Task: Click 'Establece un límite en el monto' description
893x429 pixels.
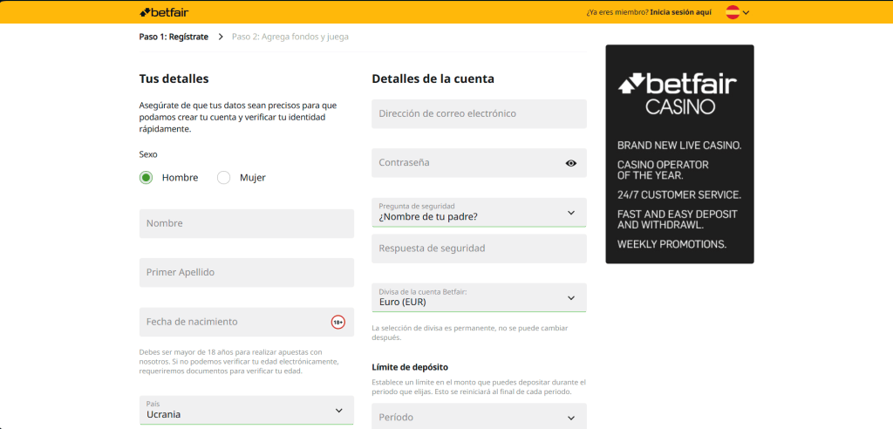Action: [x=479, y=387]
